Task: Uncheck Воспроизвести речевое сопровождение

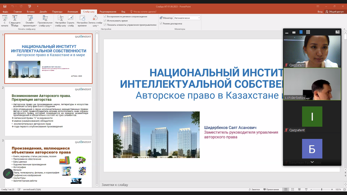Action: point(105,17)
